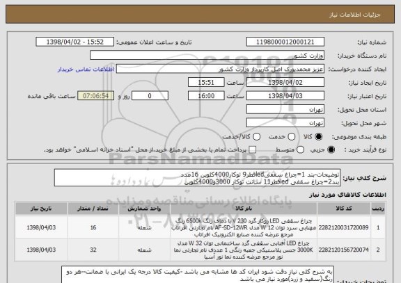Select the کالا radio button
This screenshot has height=283, width=401.
pos(319,137)
